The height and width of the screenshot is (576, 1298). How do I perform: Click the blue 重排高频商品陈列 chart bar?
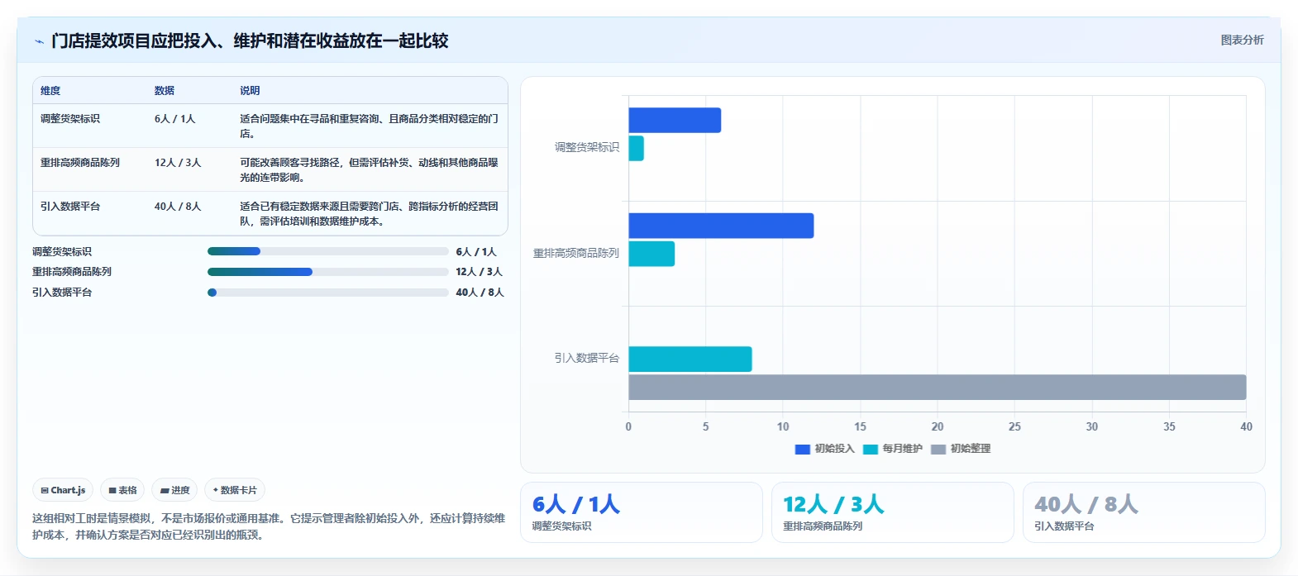click(x=721, y=226)
